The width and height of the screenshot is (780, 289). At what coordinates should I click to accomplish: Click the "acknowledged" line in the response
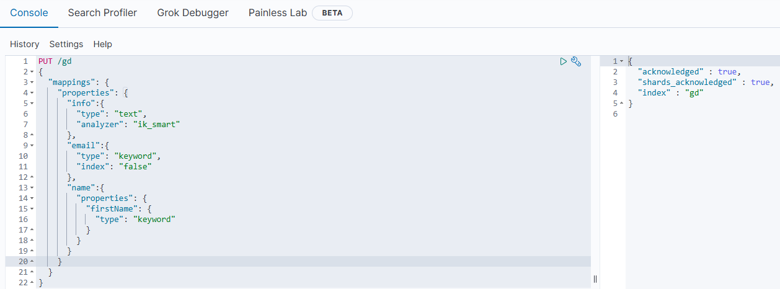[x=702, y=72]
